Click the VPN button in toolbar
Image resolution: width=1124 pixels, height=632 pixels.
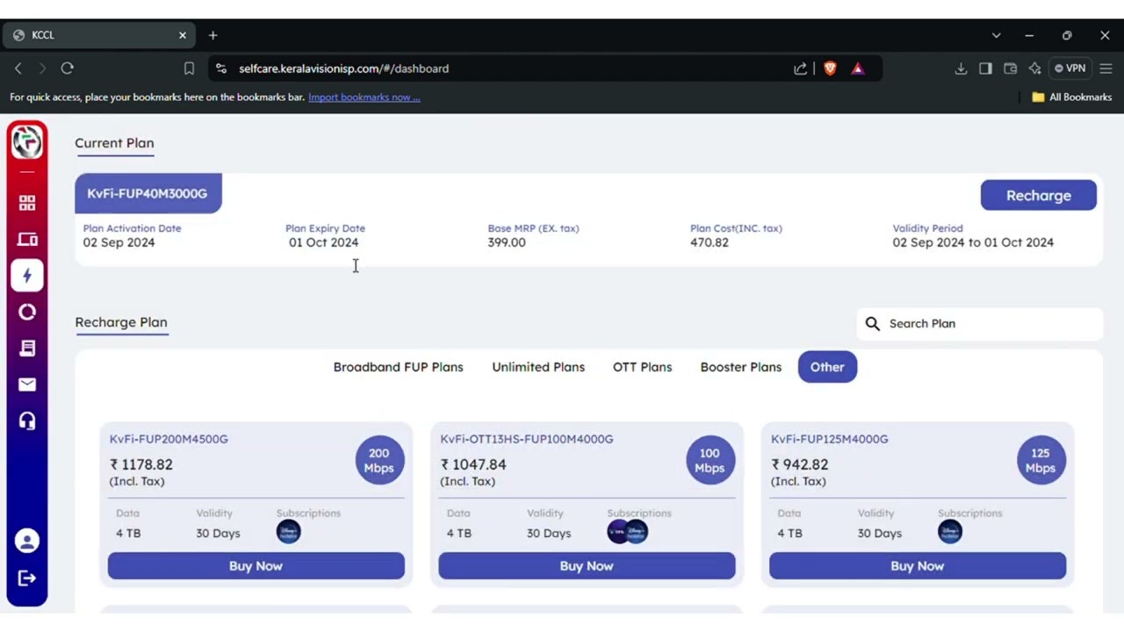(x=1070, y=68)
